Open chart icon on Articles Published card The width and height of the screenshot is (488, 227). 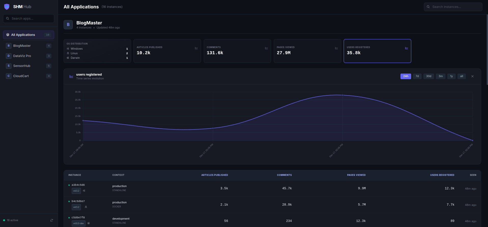click(x=196, y=48)
